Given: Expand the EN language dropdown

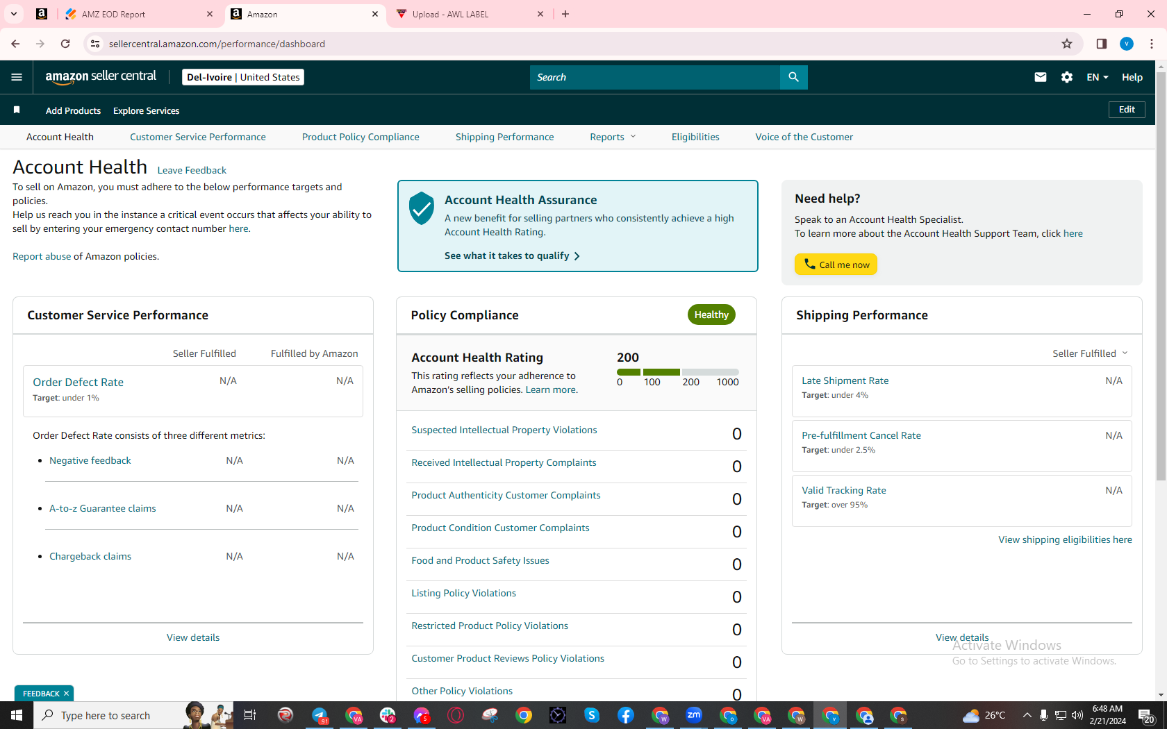Looking at the screenshot, I should click(1098, 77).
